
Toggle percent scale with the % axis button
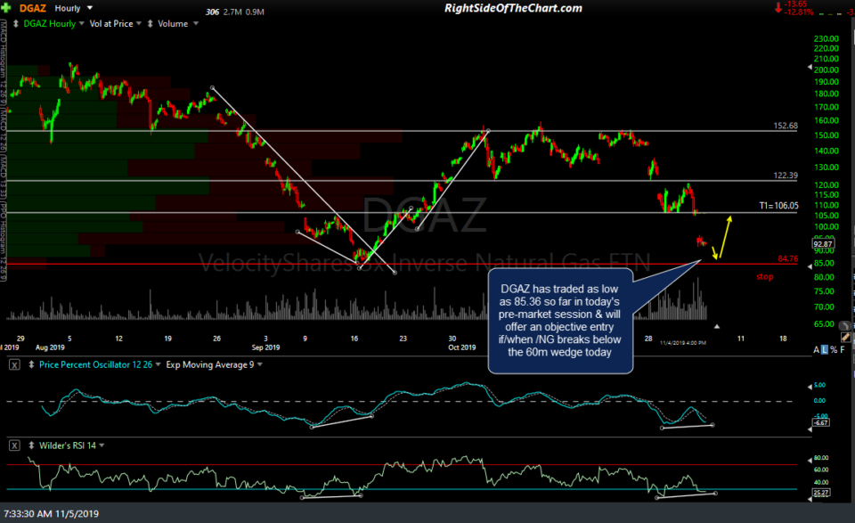click(x=834, y=351)
